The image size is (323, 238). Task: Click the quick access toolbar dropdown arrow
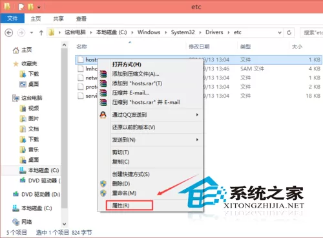point(39,7)
